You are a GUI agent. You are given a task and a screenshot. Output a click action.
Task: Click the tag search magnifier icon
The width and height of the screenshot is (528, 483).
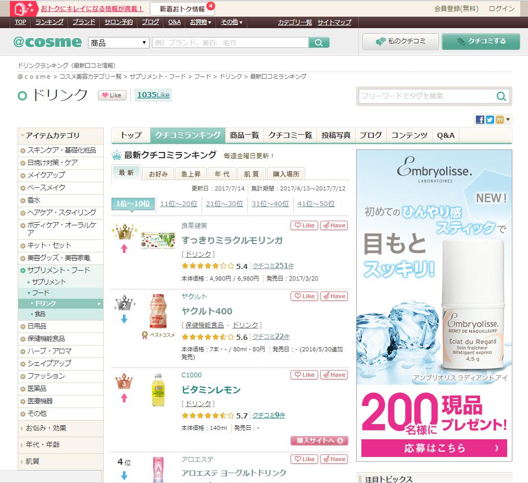[x=501, y=96]
